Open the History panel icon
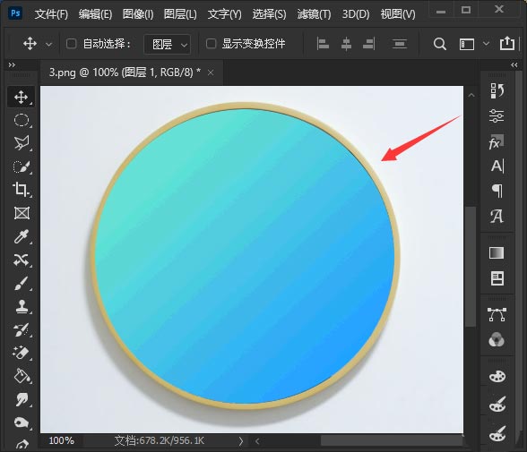The width and height of the screenshot is (527, 452). coord(497,90)
